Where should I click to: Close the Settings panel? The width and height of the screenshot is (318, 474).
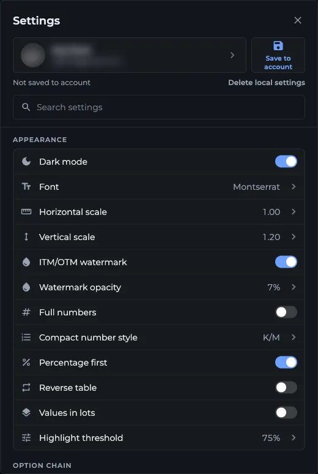tap(298, 20)
